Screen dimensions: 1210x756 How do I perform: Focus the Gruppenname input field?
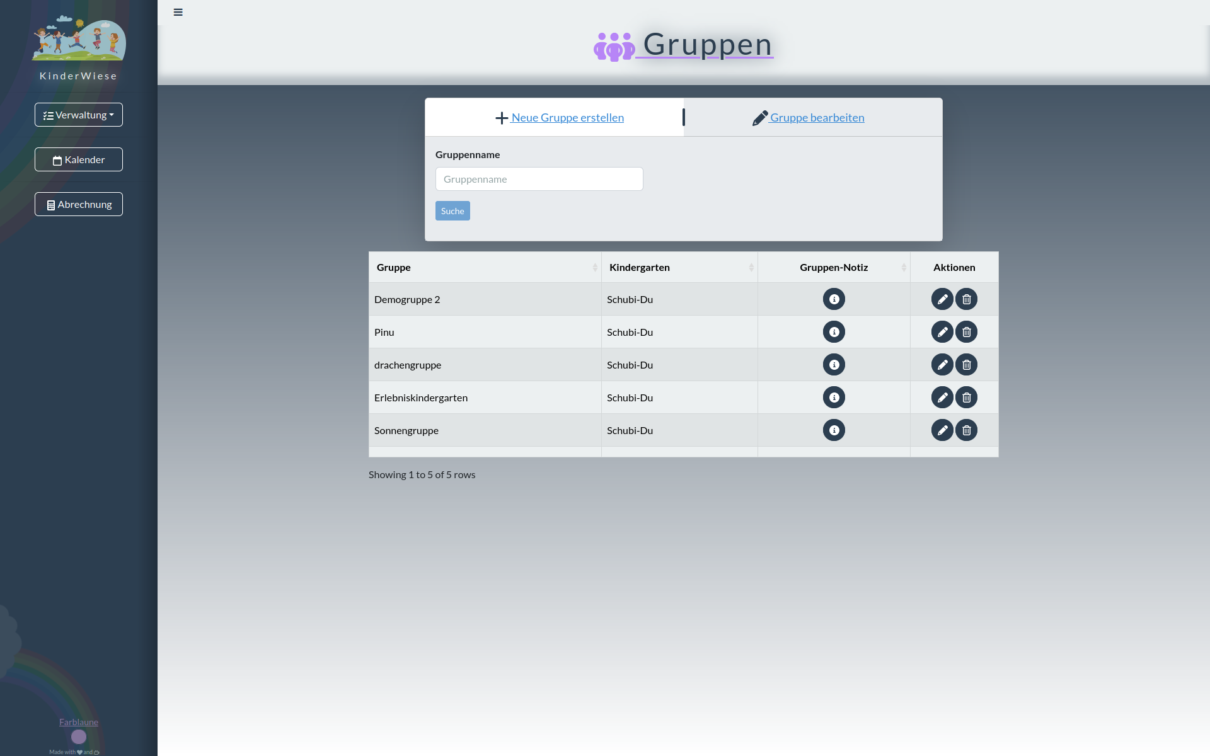point(539,179)
